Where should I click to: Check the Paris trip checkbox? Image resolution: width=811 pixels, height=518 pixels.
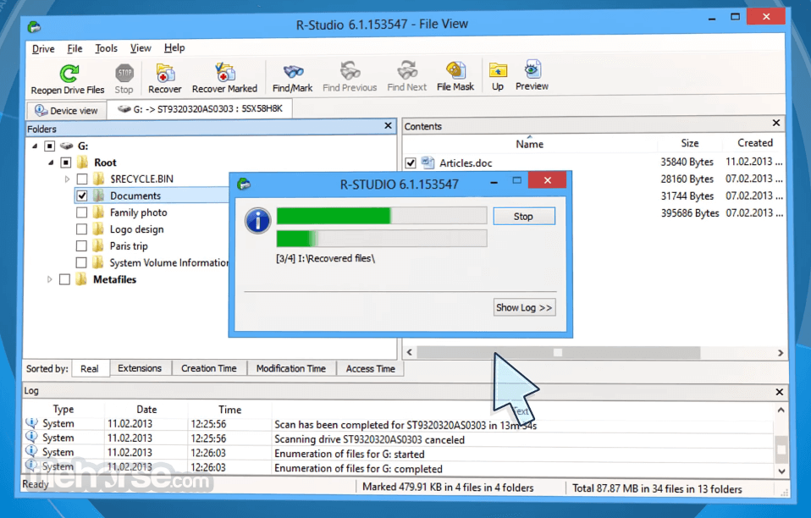[x=82, y=246]
